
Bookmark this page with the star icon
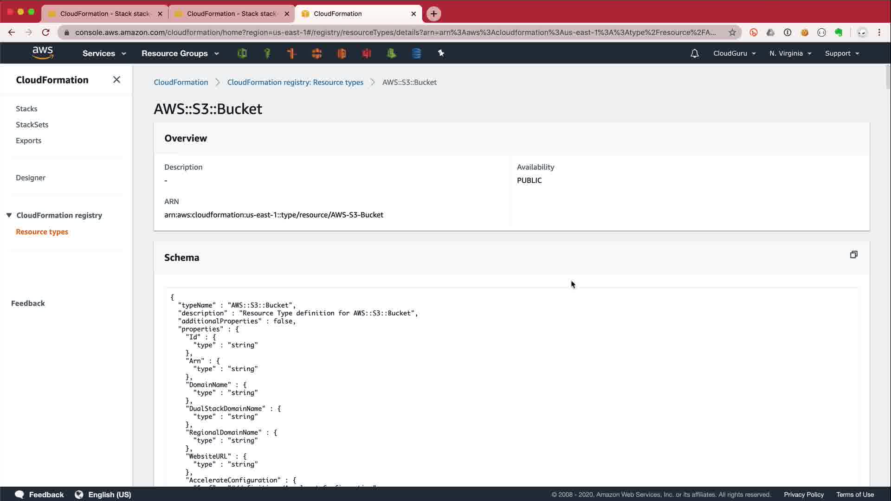click(732, 32)
